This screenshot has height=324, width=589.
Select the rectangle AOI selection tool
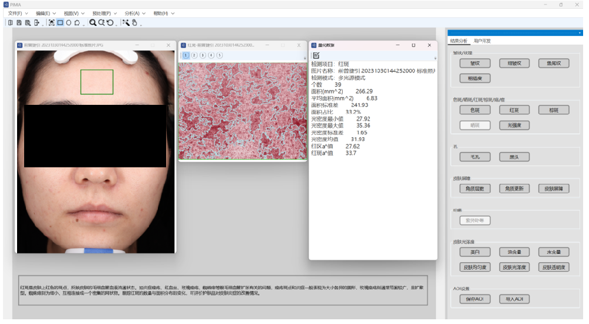[x=60, y=22]
